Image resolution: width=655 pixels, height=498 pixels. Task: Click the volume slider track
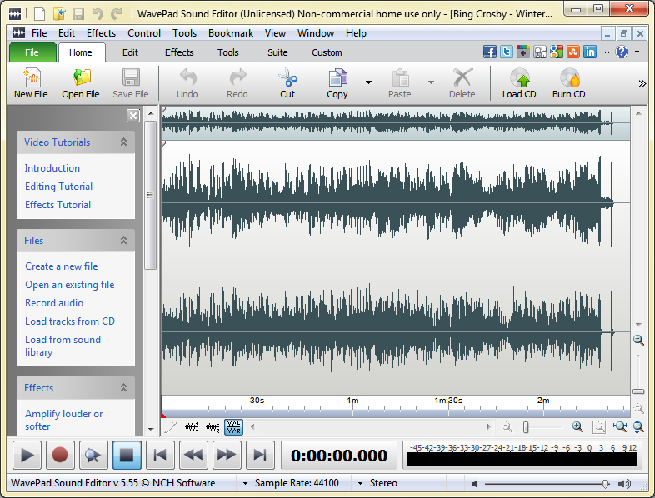[542, 483]
